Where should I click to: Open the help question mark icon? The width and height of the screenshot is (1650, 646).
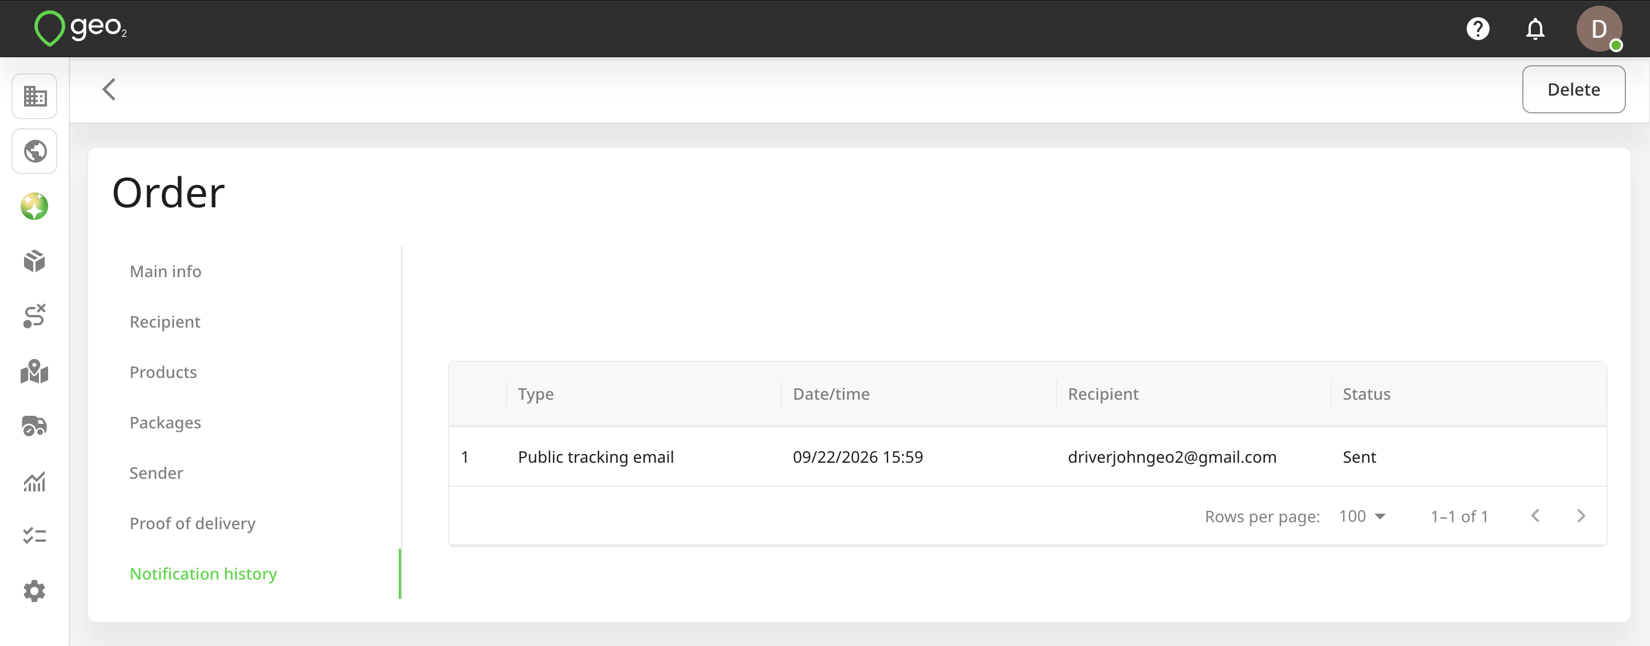click(x=1478, y=29)
